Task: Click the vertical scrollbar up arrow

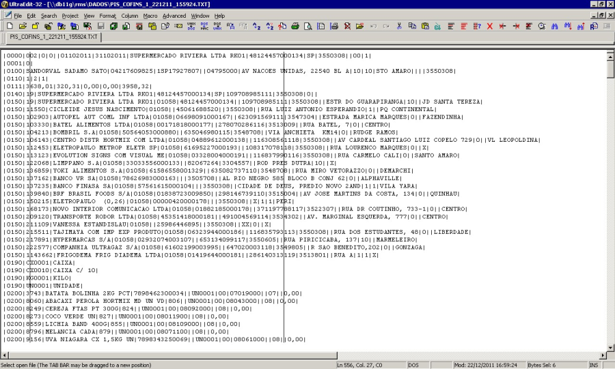Action: (x=610, y=57)
